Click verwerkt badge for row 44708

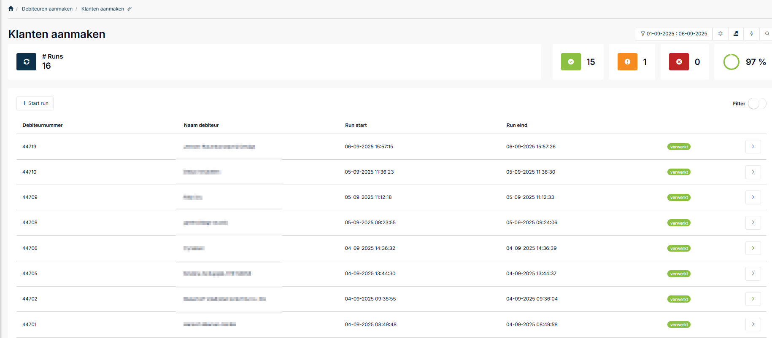(679, 223)
